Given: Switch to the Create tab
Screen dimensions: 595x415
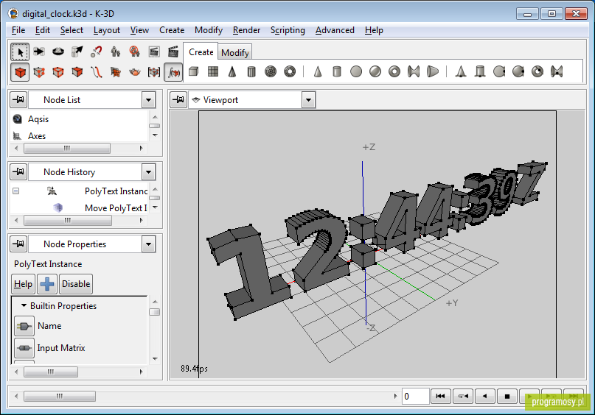Looking at the screenshot, I should [201, 52].
